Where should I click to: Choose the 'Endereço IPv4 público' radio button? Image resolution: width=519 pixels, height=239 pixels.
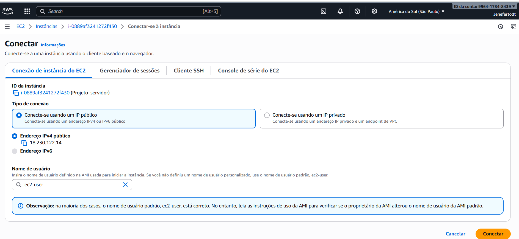click(x=15, y=136)
